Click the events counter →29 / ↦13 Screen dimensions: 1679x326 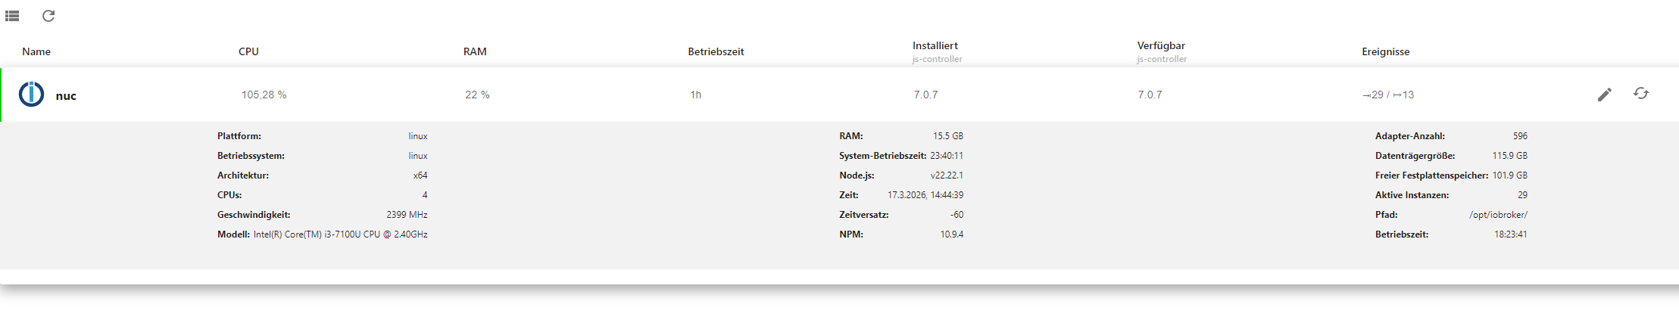pyautogui.click(x=1388, y=95)
